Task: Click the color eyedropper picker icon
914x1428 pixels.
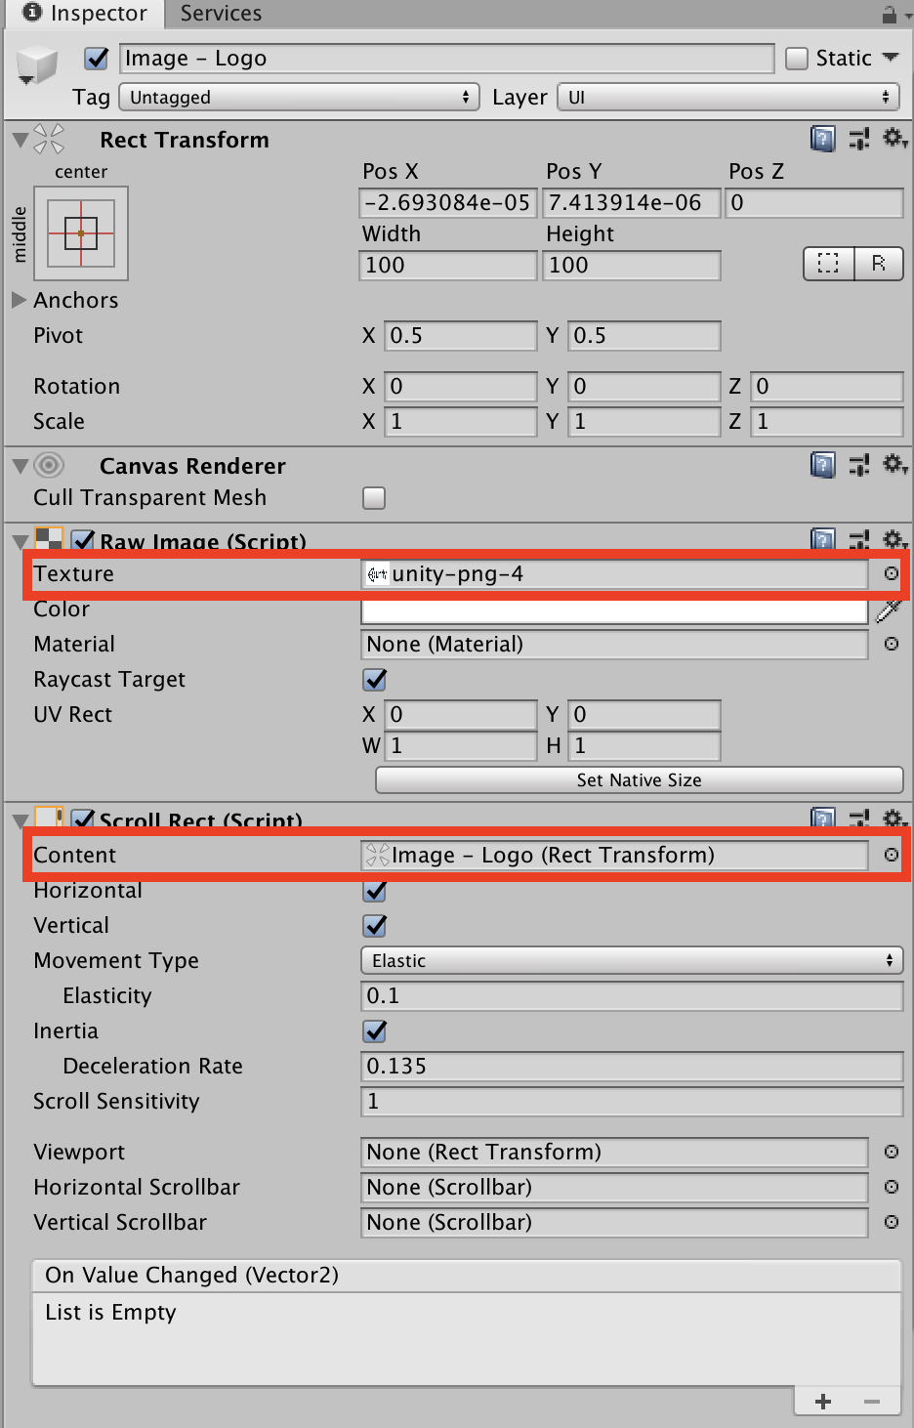Action: click(x=889, y=611)
